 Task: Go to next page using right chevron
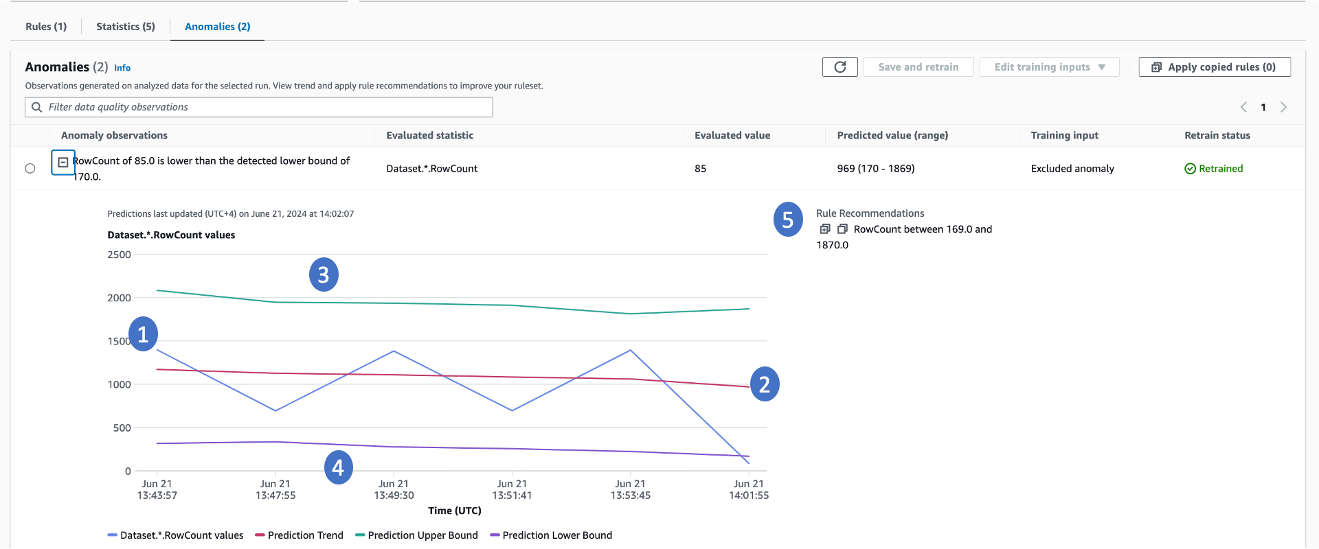pos(1283,107)
